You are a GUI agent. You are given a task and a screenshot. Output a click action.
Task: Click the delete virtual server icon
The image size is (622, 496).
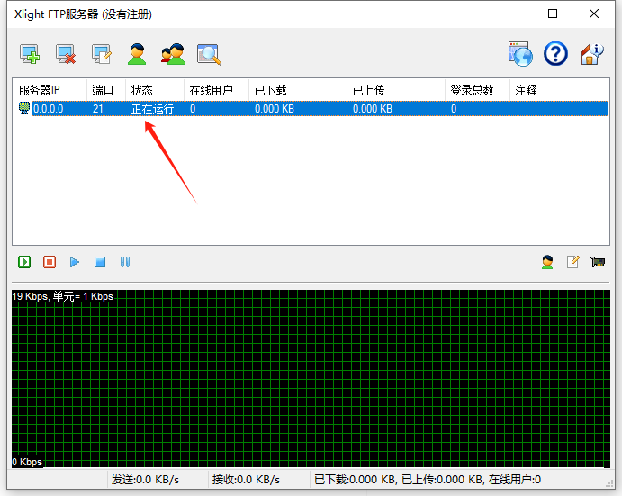[66, 55]
